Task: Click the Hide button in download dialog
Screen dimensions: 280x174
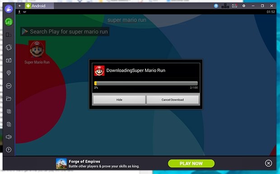Action: [119, 100]
